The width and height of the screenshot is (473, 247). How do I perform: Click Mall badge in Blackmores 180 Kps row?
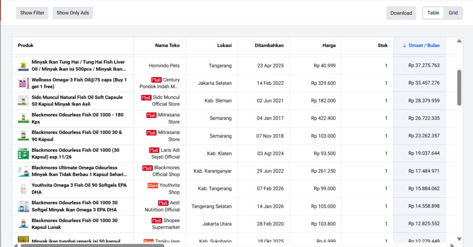coord(151,115)
